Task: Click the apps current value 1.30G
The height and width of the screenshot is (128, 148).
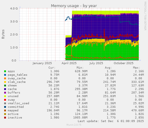Action: tap(54, 71)
